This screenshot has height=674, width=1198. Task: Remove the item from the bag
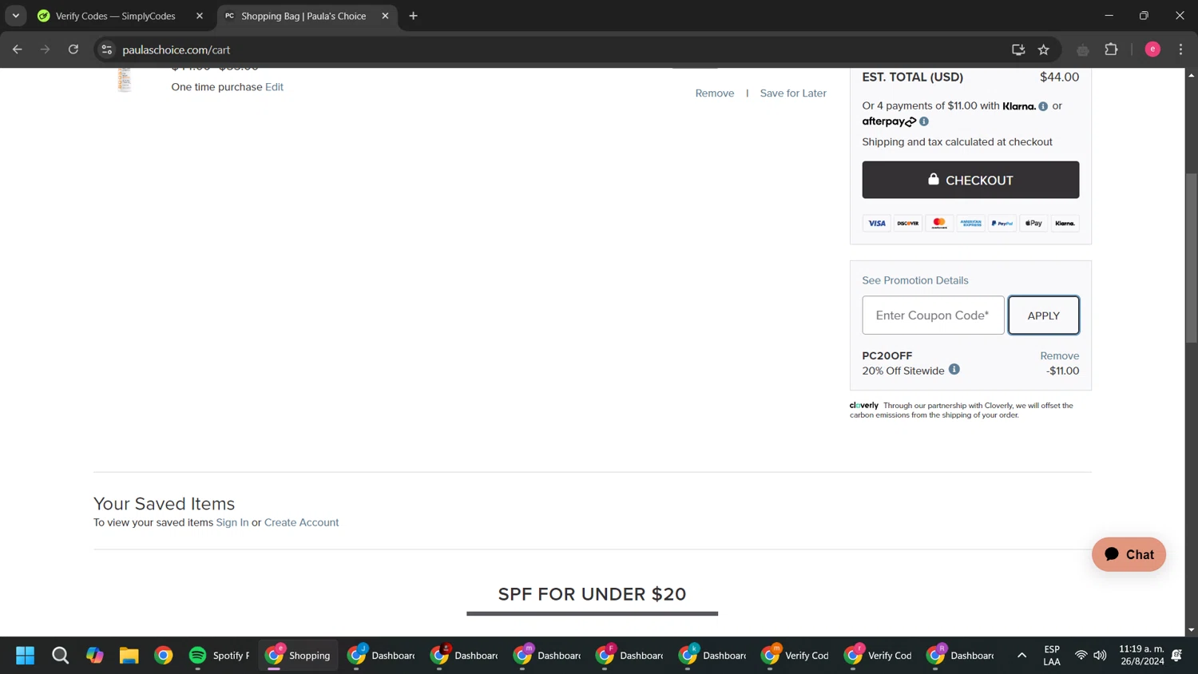715,93
